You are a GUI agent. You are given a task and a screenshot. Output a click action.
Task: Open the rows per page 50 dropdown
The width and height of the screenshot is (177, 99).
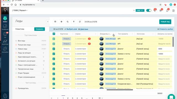coord(100,98)
